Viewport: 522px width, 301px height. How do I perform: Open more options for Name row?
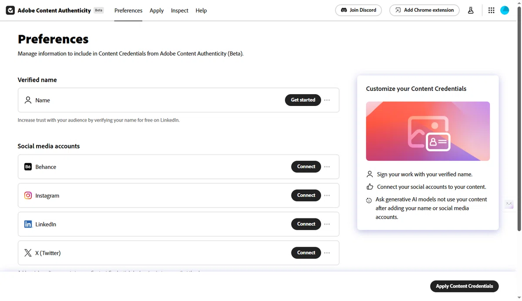(327, 100)
